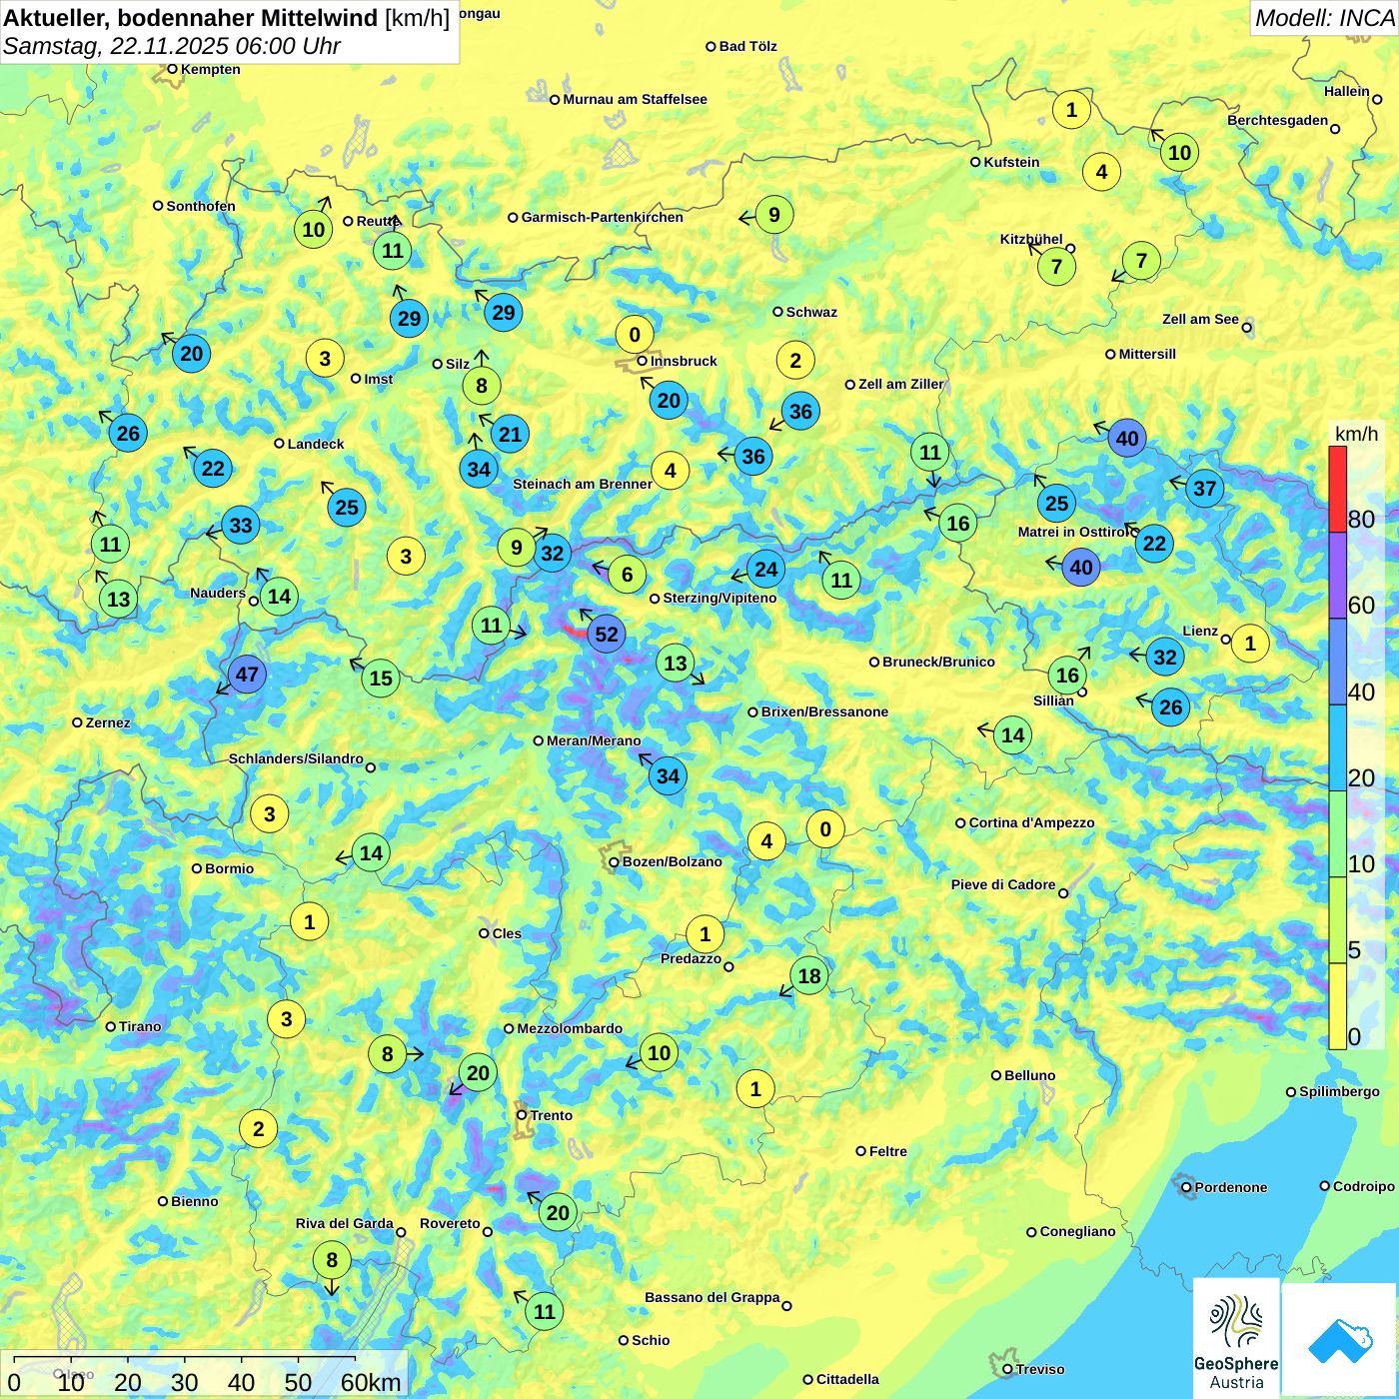This screenshot has height=1399, width=1399.
Task: Click the km/h legend unit heading
Action: tap(1356, 434)
